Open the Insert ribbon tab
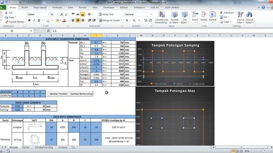 pos(25,8)
